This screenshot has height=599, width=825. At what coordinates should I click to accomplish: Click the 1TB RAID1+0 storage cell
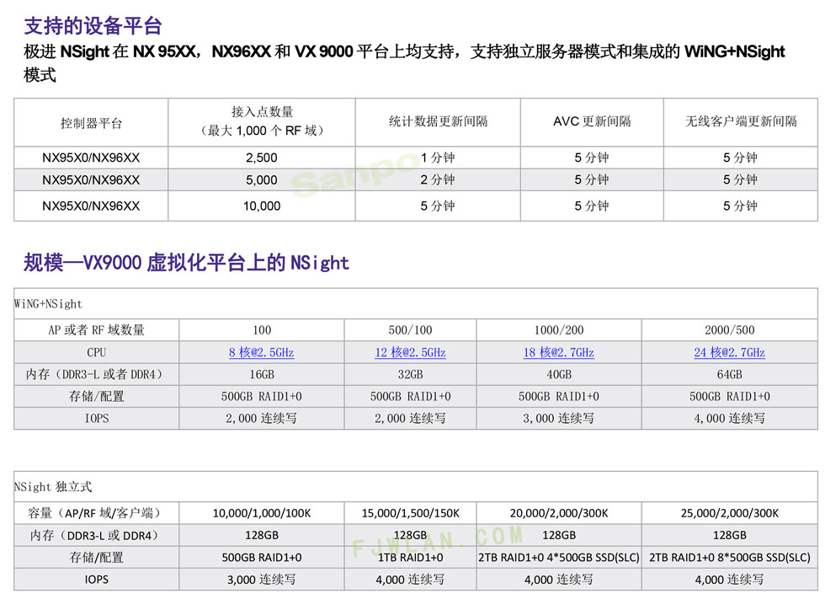tap(411, 558)
